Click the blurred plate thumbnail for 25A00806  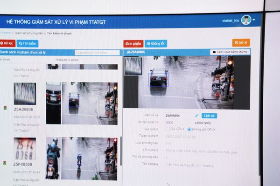(25, 94)
